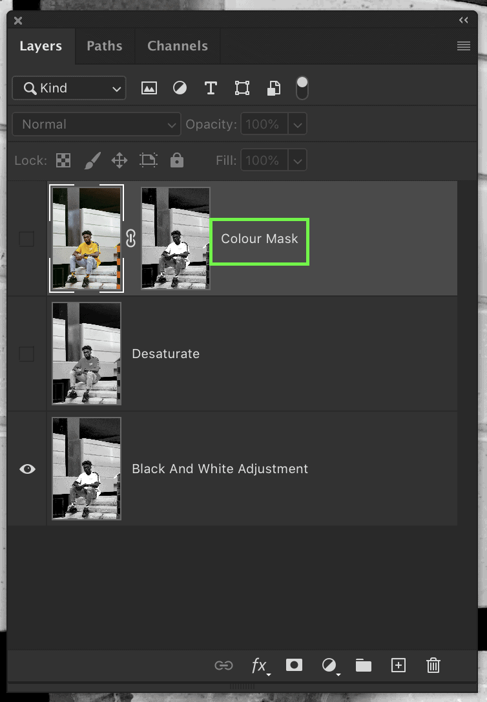
Task: Open the Kind filter dropdown
Action: pos(69,88)
